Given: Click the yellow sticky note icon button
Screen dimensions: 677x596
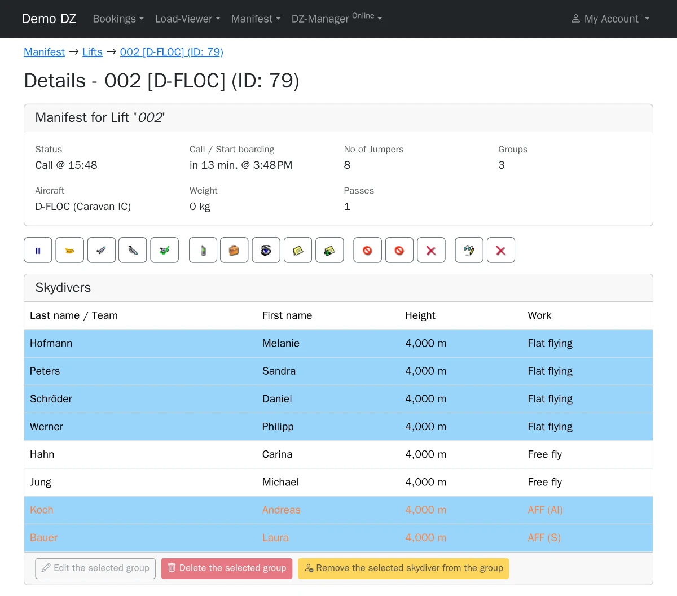Looking at the screenshot, I should click(298, 250).
